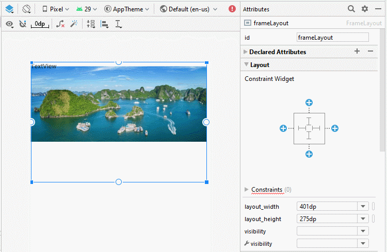387x252 pixels.
Task: Add right constraint in Constraint Widget
Action: (335, 128)
